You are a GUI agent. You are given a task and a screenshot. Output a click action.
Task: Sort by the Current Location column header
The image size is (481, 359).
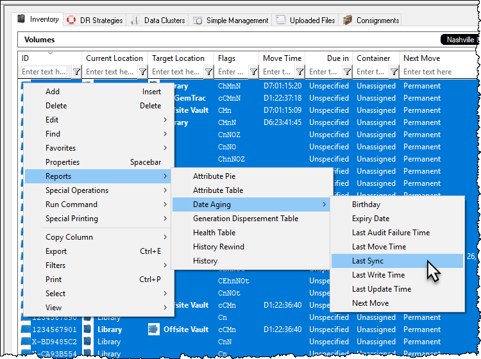114,58
